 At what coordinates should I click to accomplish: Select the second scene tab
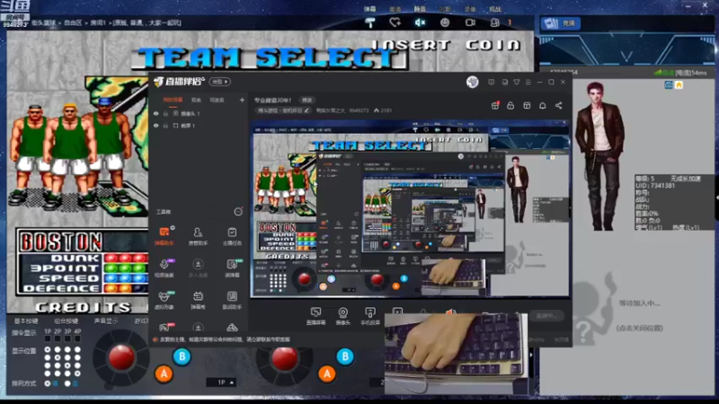point(196,100)
